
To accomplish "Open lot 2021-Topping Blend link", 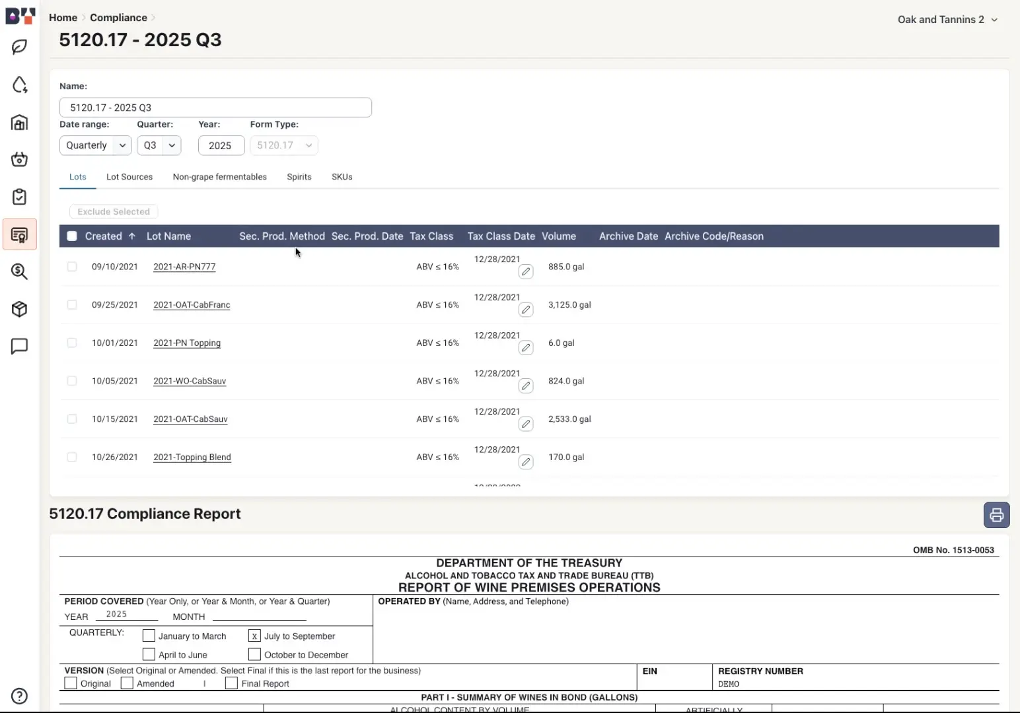I will pos(192,457).
